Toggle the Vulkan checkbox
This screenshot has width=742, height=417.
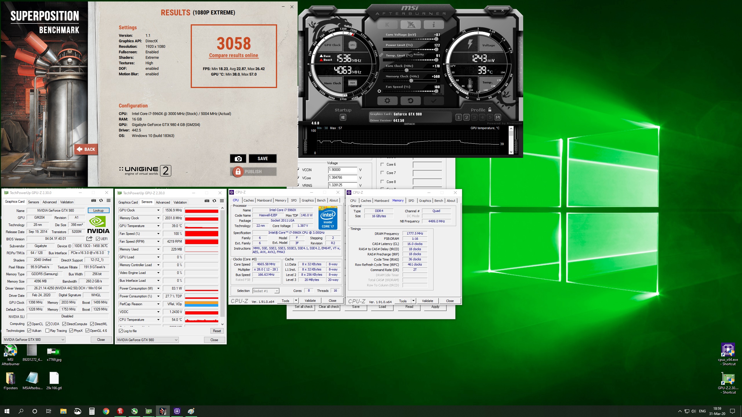29,331
